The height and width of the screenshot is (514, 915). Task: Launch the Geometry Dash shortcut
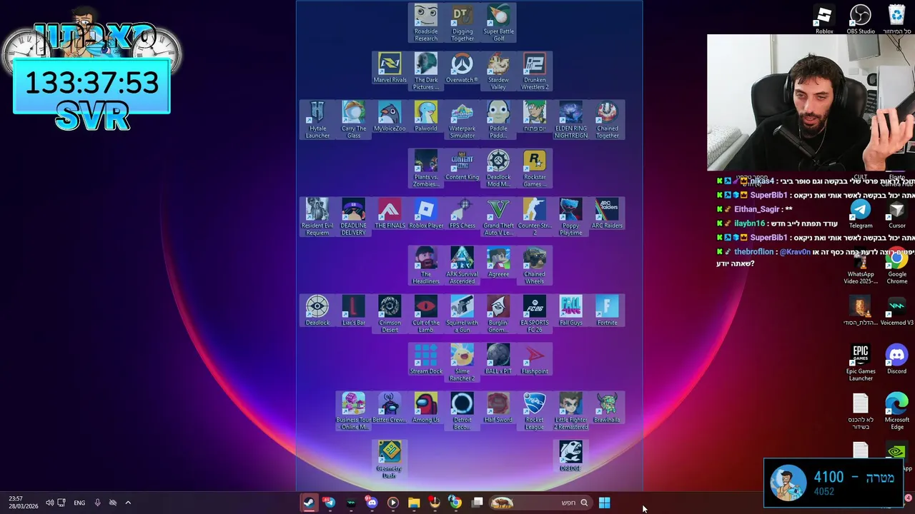pyautogui.click(x=390, y=460)
